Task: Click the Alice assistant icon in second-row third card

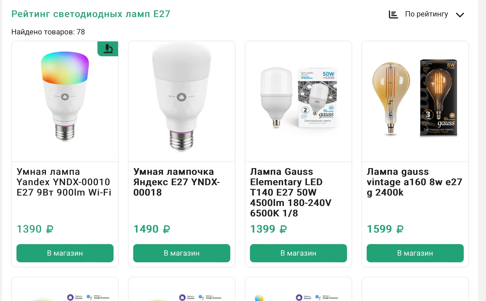Action: pos(299,297)
